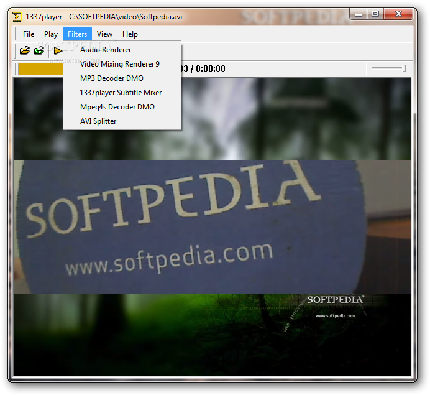Open the File menu
This screenshot has height=395, width=430.
(29, 34)
